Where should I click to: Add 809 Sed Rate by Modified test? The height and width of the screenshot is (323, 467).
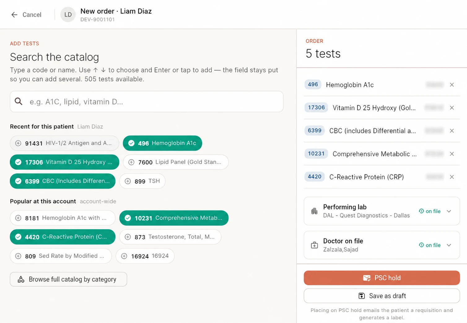(x=61, y=256)
